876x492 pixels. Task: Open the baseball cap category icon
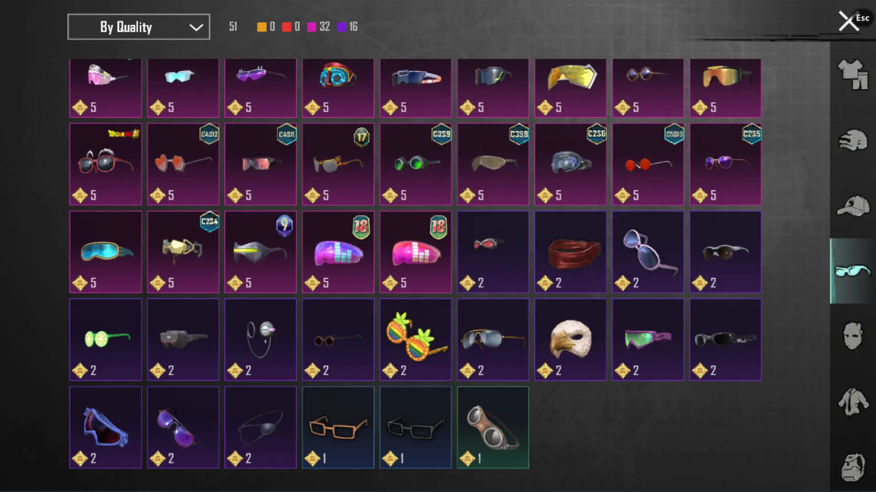tap(853, 206)
